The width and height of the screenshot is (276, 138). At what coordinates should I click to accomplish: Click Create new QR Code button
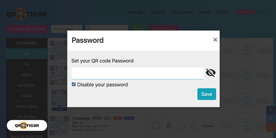tap(27, 29)
